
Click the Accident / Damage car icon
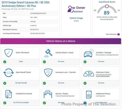(x=89, y=53)
